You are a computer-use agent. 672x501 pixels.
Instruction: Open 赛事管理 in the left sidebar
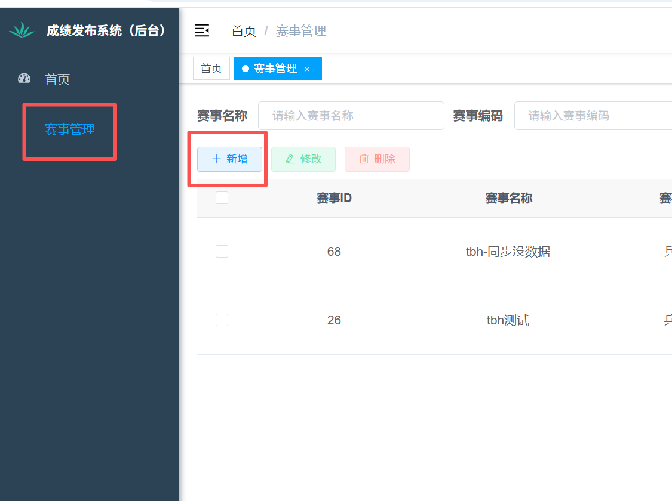(70, 129)
